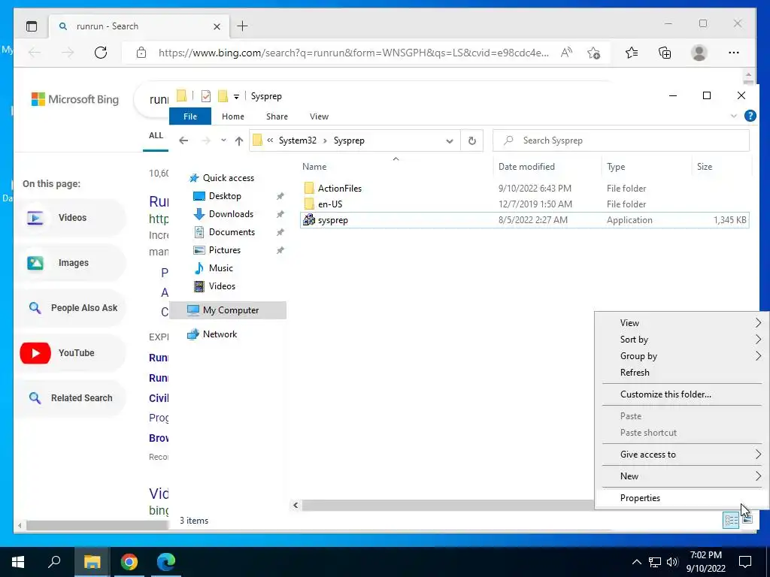This screenshot has width=770, height=577.
Task: Select the en-US folder
Action: tap(524, 204)
